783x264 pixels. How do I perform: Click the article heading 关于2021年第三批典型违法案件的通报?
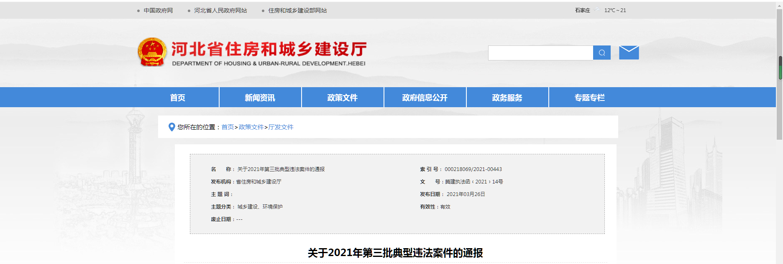coord(395,253)
